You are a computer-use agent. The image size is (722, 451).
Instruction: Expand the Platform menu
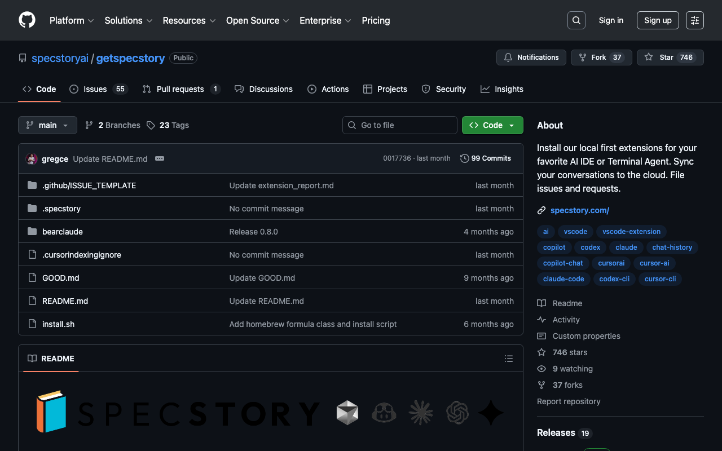(71, 20)
